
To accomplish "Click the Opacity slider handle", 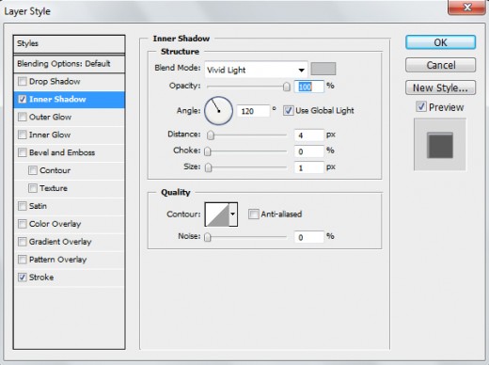I will (x=286, y=87).
